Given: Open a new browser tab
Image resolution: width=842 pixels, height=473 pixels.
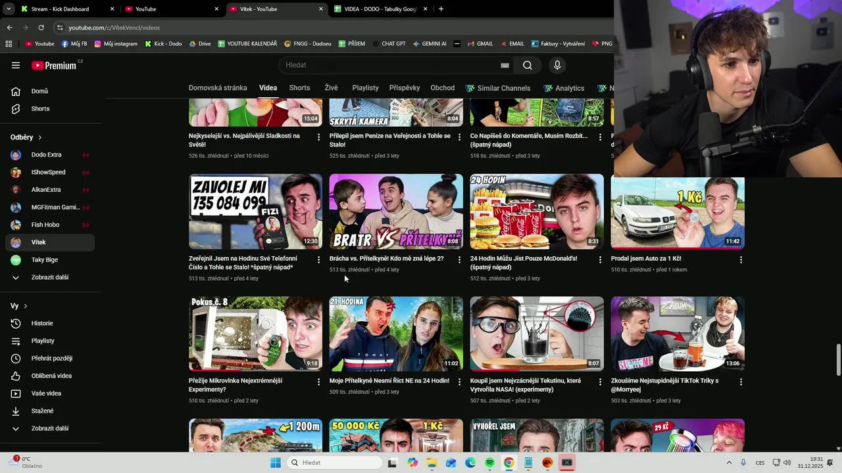Looking at the screenshot, I should 441,9.
